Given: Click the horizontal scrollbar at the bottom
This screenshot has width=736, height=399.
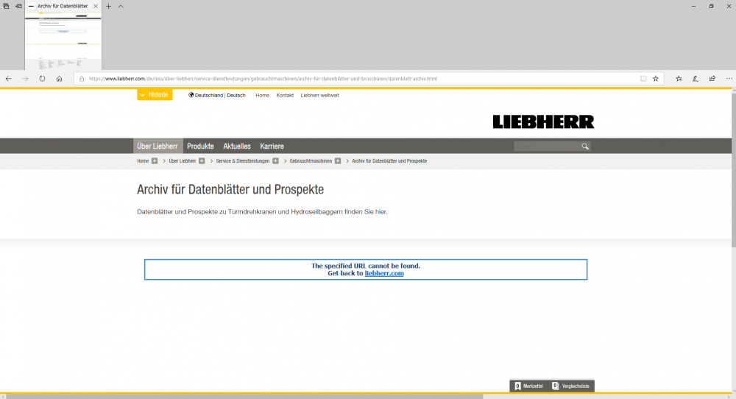Looking at the screenshot, I should [244, 397].
